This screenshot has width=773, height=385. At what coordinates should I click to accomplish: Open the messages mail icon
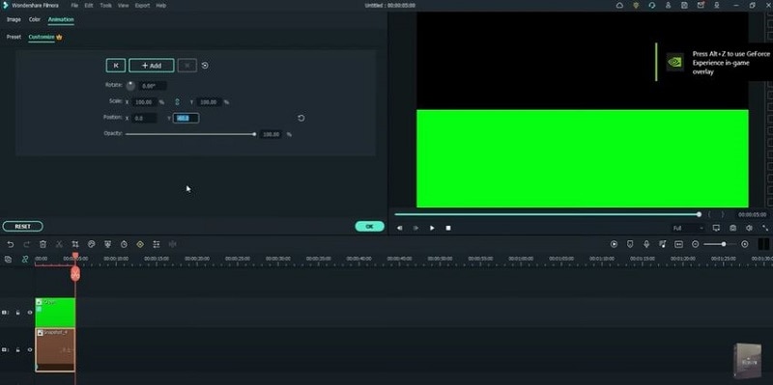pyautogui.click(x=701, y=6)
